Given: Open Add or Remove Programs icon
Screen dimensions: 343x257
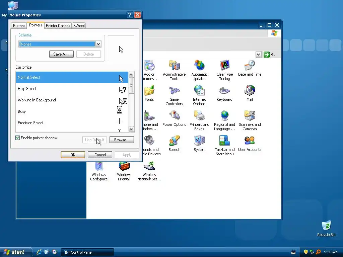Looking at the screenshot, I should coord(149,70).
